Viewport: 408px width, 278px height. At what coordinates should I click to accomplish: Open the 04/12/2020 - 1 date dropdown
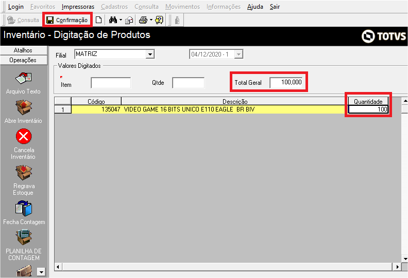(239, 54)
